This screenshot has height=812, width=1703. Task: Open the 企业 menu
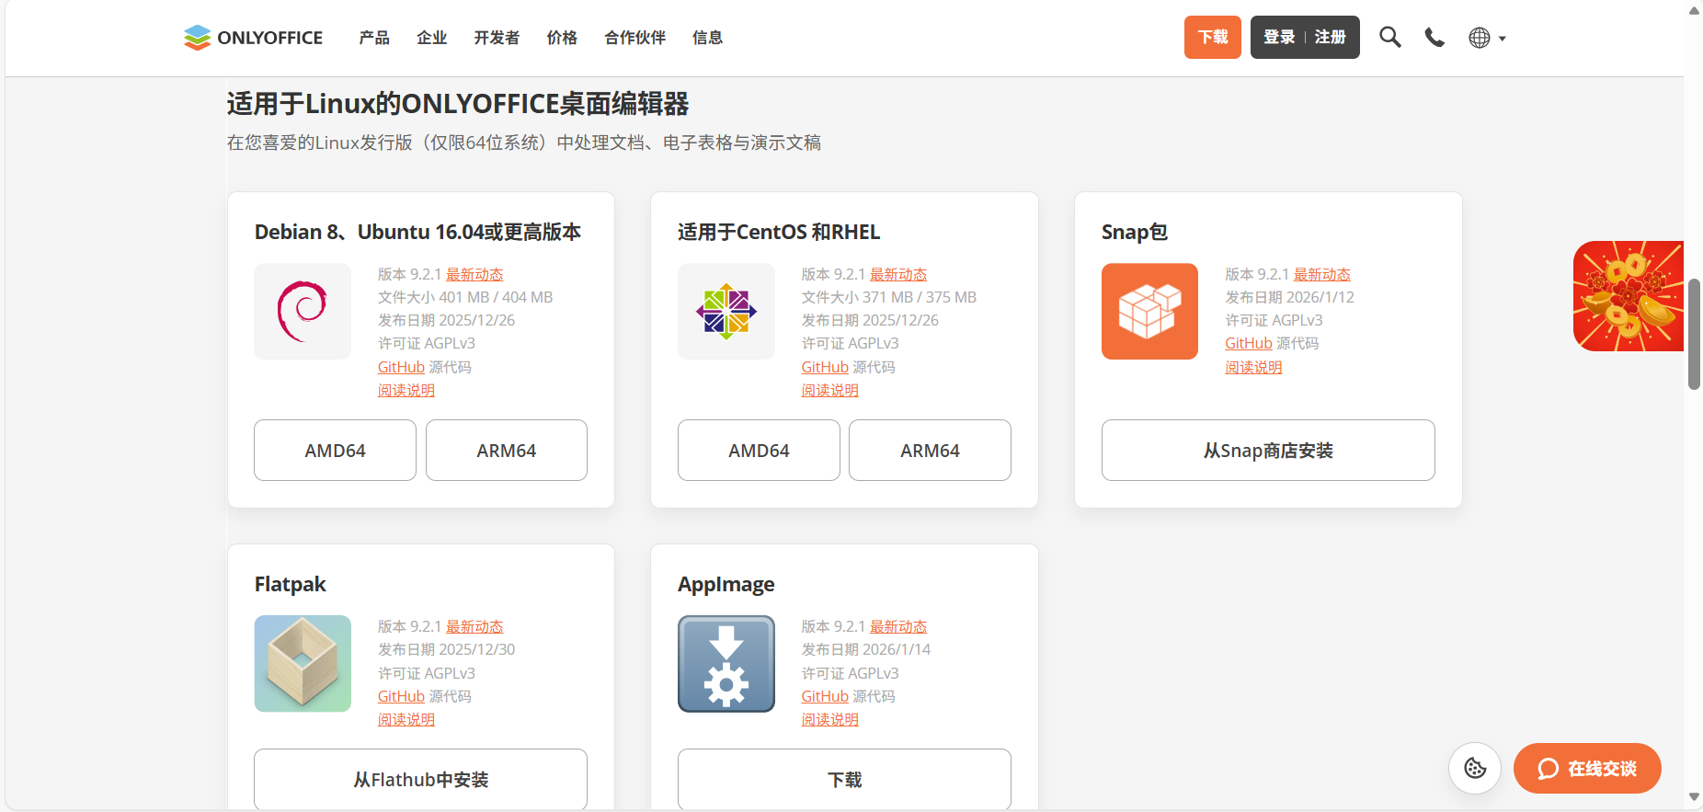(x=431, y=38)
